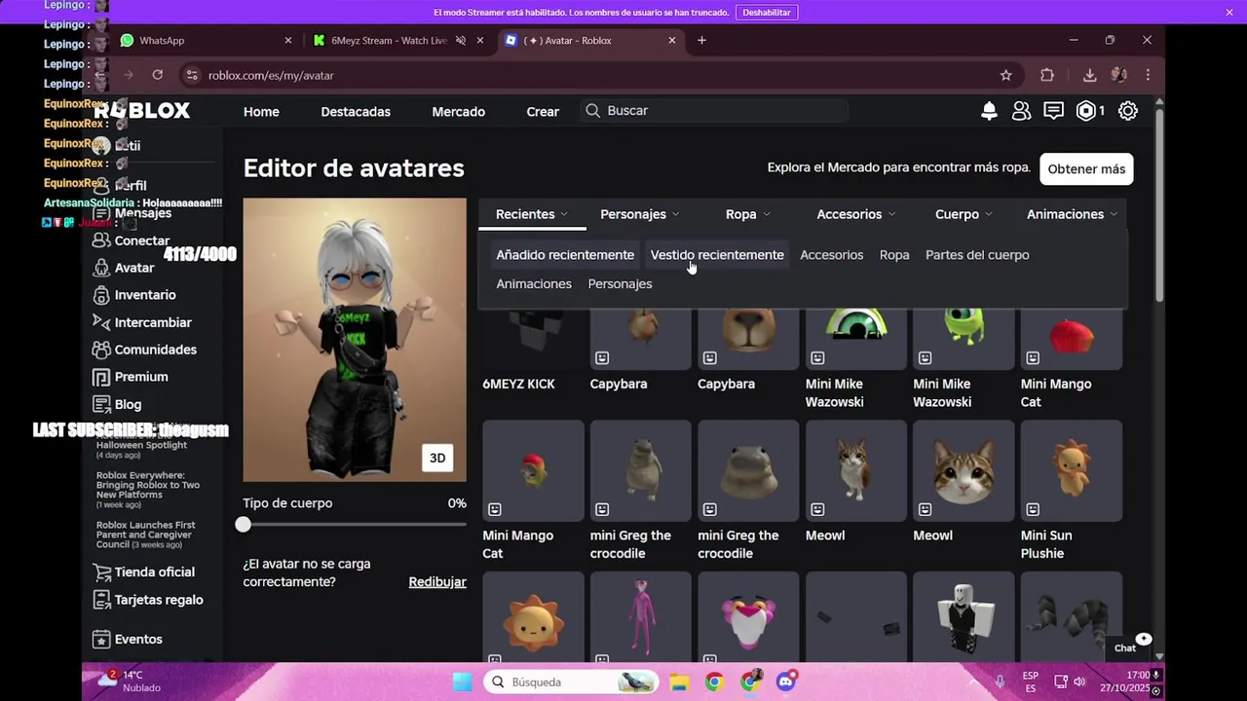Click the Obtener más button
Image resolution: width=1247 pixels, height=701 pixels.
tap(1086, 168)
